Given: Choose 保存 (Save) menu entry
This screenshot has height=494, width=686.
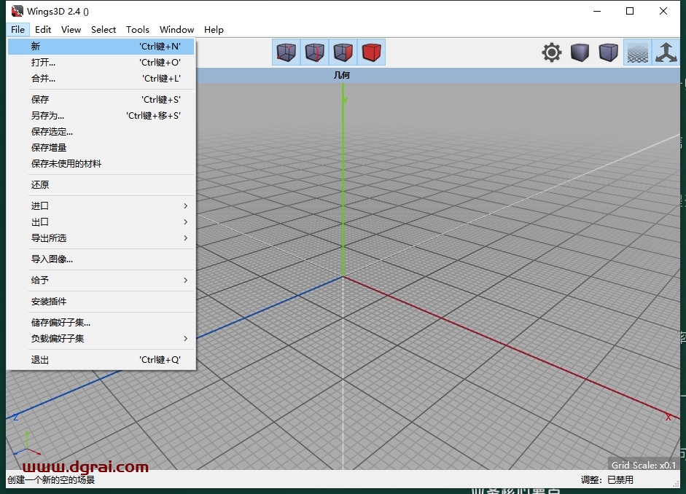Looking at the screenshot, I should point(101,100).
